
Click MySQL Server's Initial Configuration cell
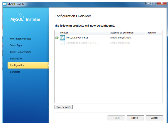coord(120,38)
